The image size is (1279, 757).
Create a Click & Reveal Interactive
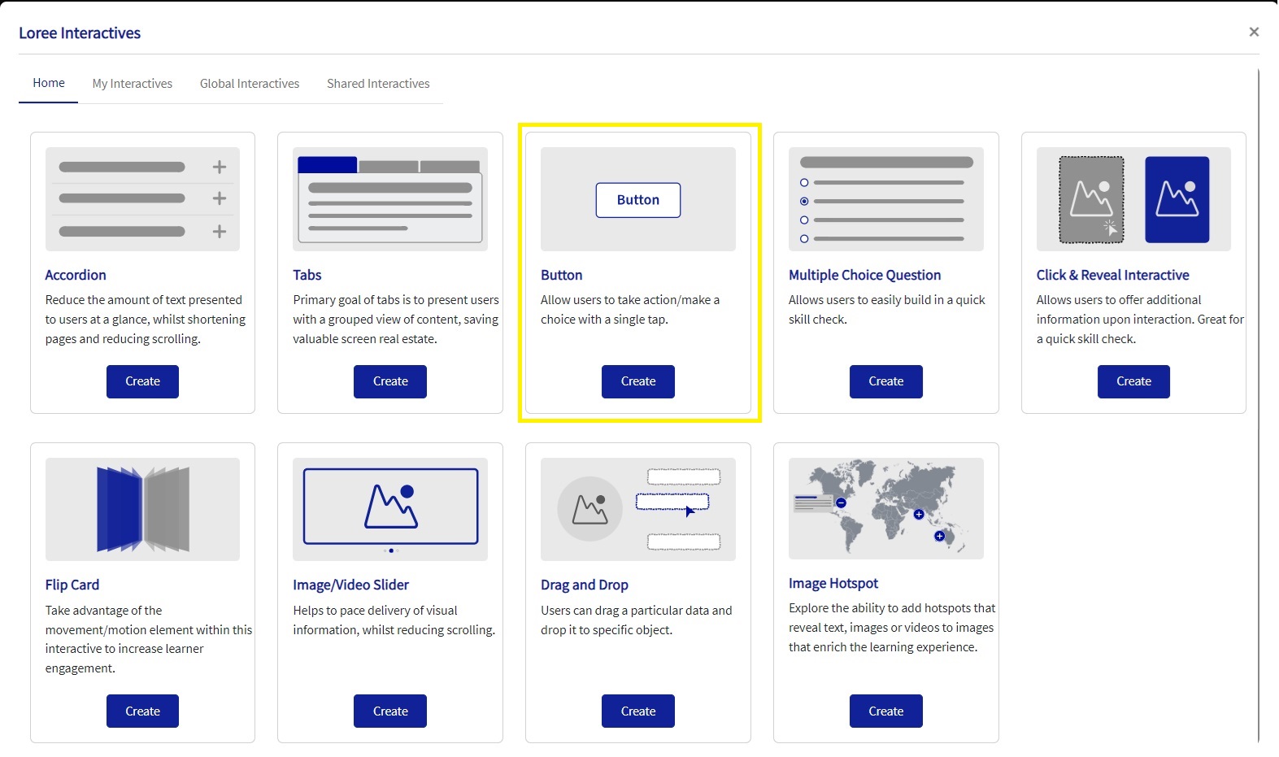click(1133, 381)
